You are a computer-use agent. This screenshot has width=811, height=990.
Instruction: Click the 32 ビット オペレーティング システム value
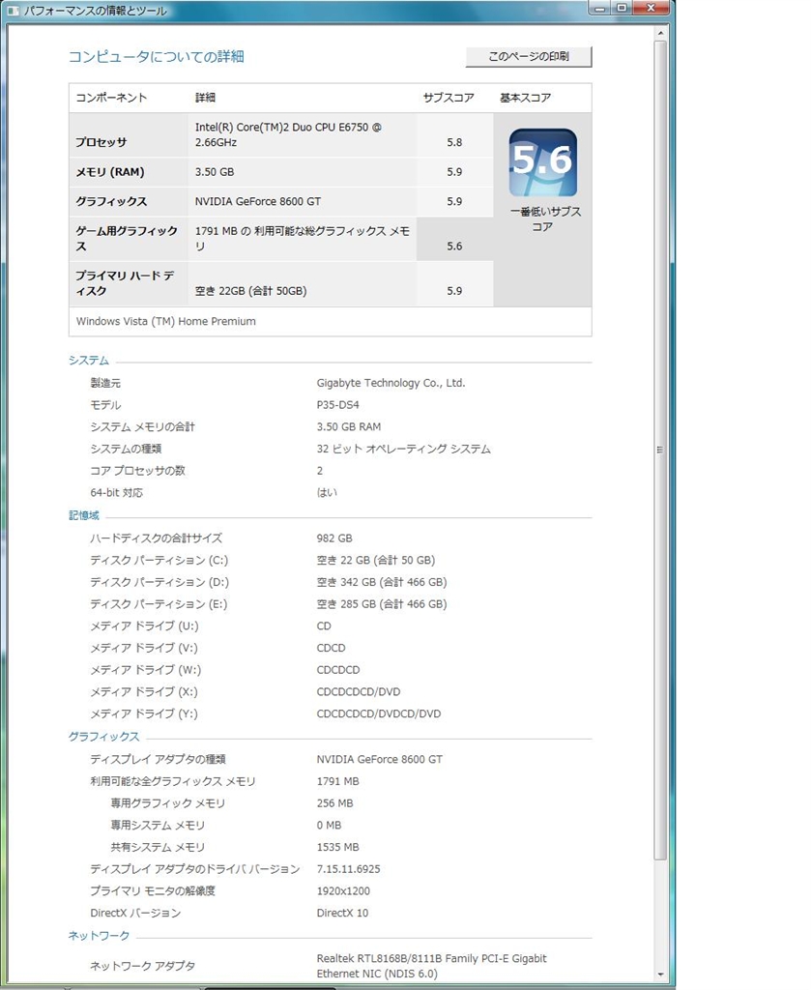(403, 449)
